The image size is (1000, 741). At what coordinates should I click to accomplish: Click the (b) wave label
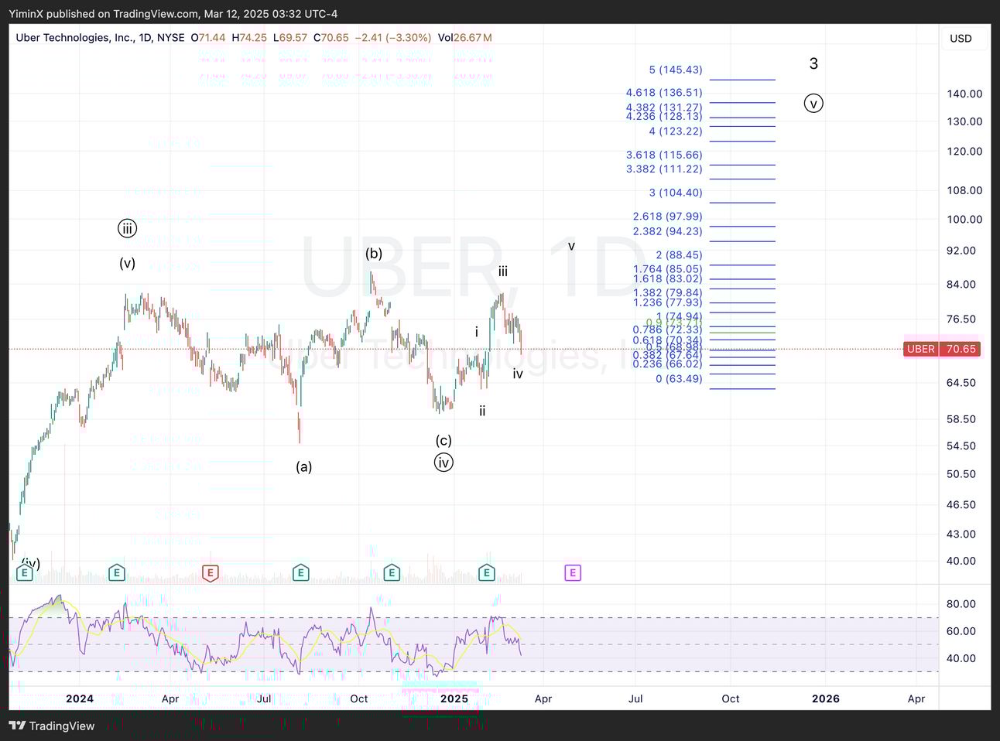coord(374,253)
